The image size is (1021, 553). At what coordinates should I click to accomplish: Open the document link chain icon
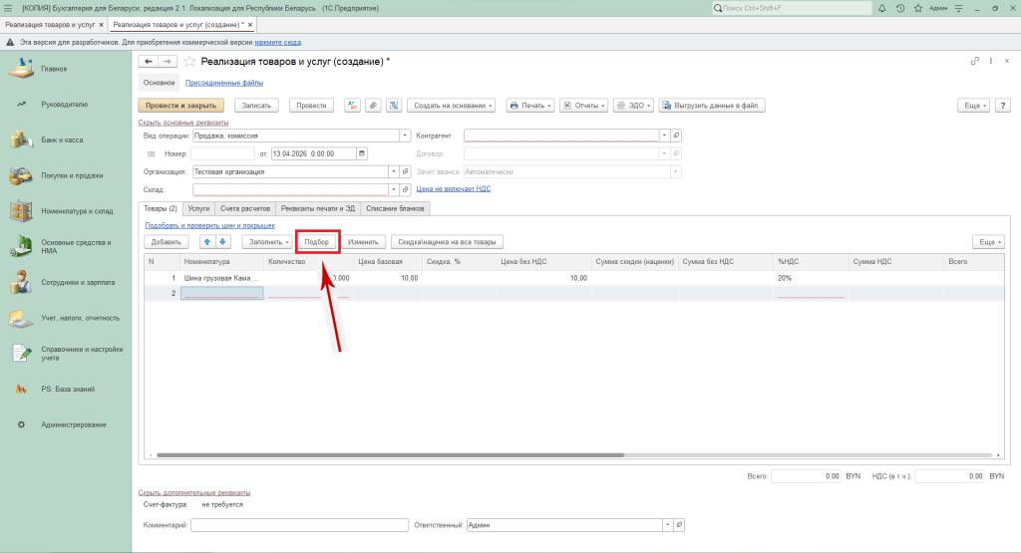pos(974,62)
